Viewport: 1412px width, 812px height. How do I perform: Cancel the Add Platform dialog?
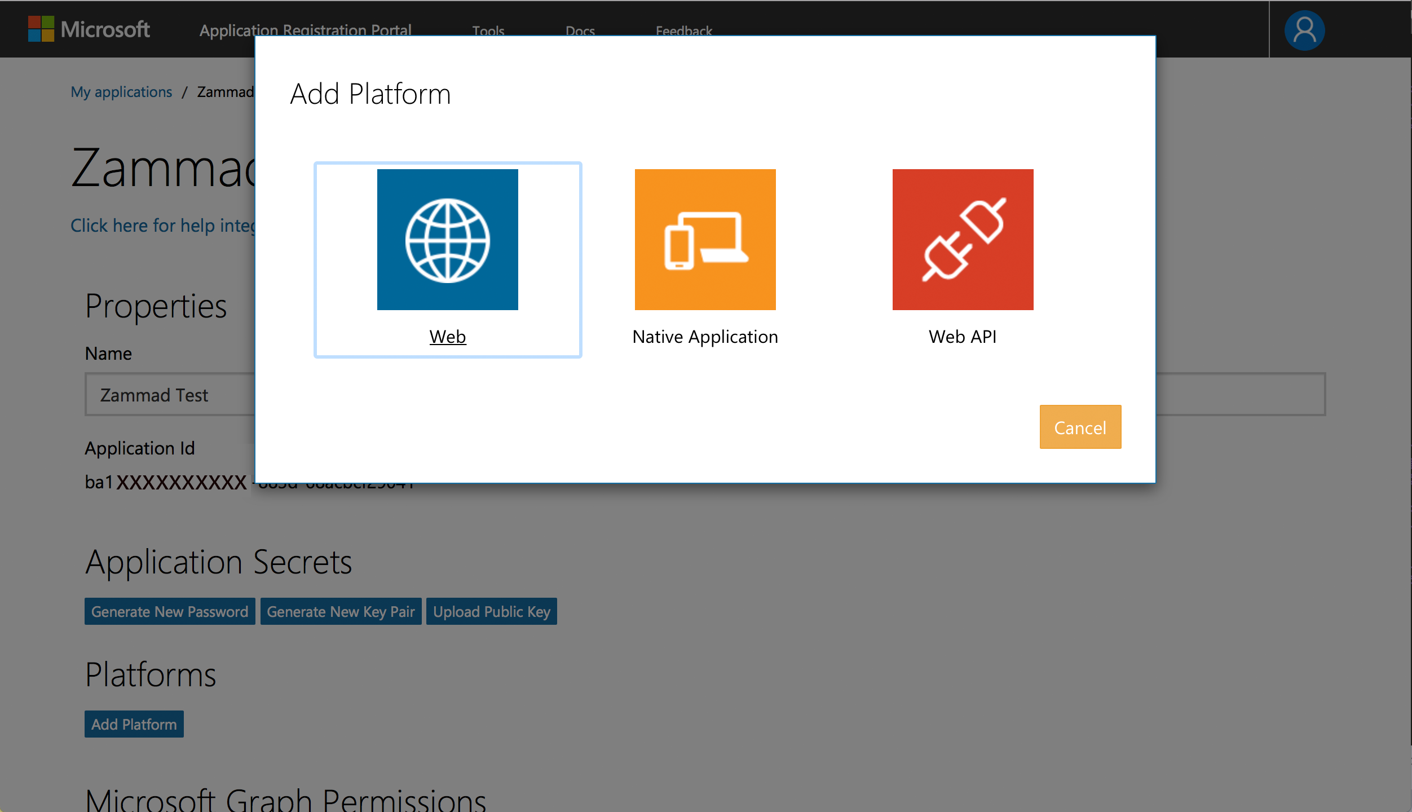point(1080,427)
